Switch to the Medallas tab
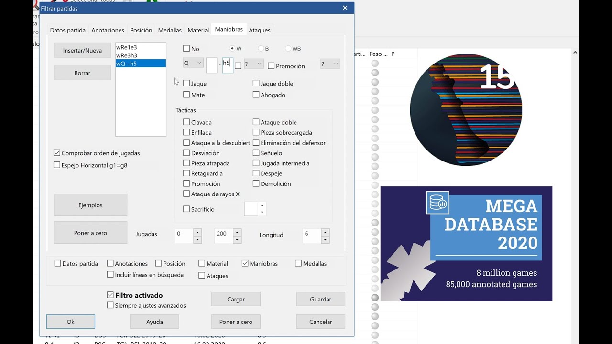Screen dimensions: 612x344 [x=170, y=30]
